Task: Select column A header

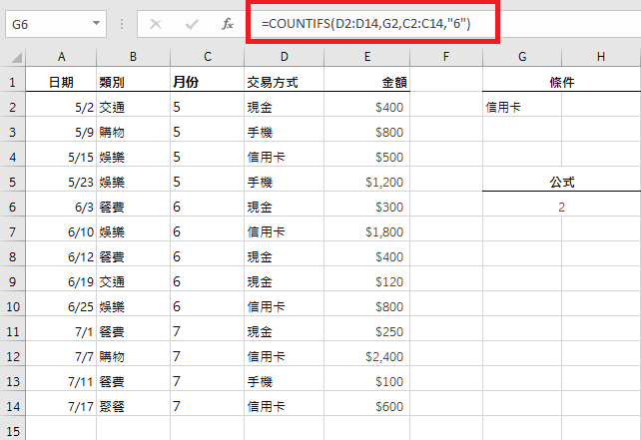Action: tap(61, 57)
